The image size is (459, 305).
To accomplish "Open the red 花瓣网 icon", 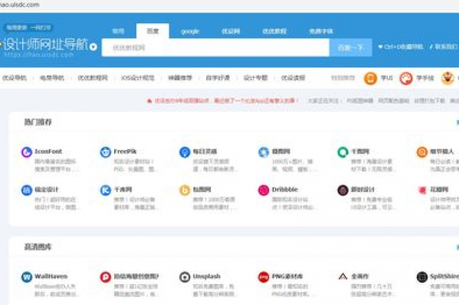I will 422,190.
